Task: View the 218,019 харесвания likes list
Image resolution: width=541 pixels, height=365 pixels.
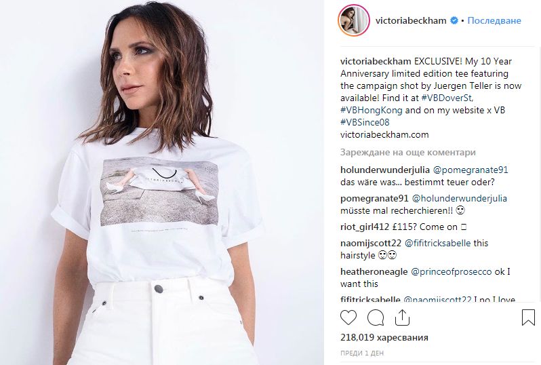Action: 384,337
